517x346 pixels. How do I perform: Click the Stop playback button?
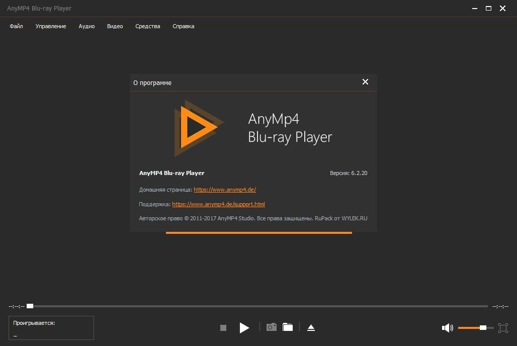tap(223, 328)
